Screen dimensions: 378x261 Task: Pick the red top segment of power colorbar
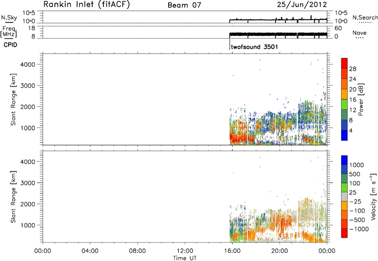344,63
